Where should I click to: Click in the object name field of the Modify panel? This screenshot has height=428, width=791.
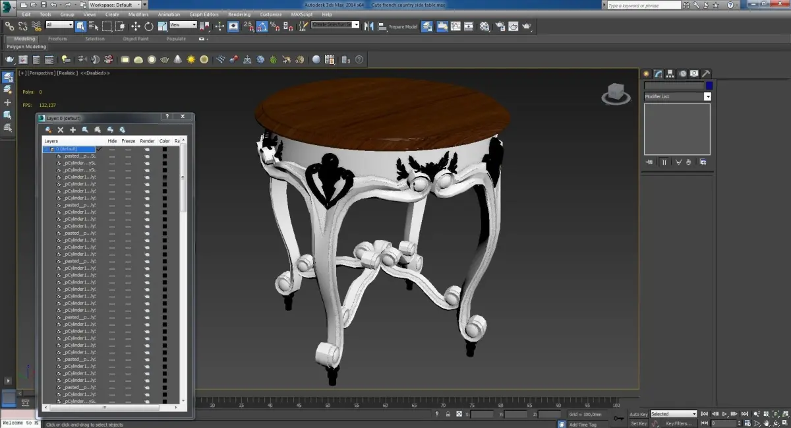[x=674, y=86]
